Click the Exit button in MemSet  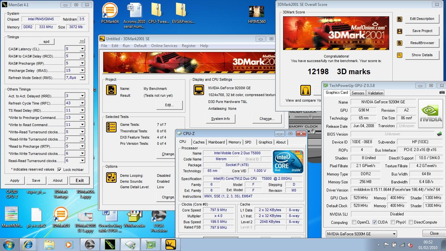80,180
